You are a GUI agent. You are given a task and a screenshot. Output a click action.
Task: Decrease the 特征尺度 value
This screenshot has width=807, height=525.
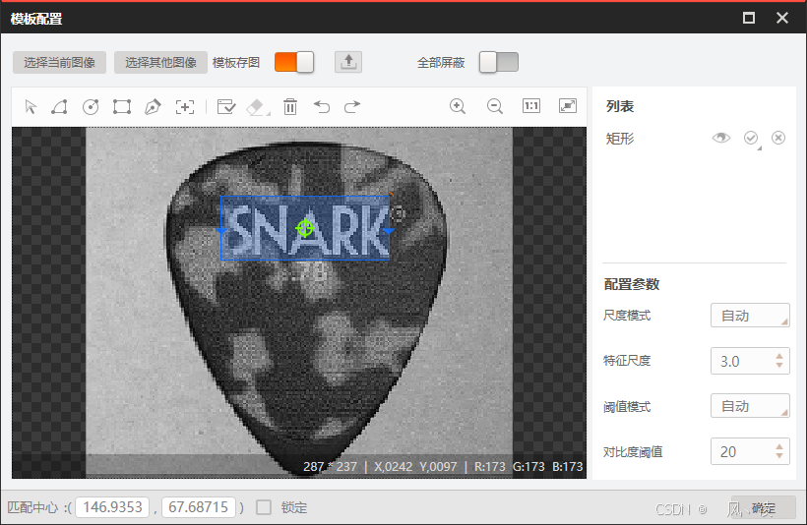point(779,365)
